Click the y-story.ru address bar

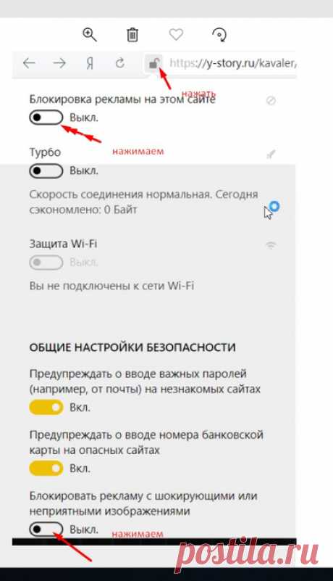point(232,63)
